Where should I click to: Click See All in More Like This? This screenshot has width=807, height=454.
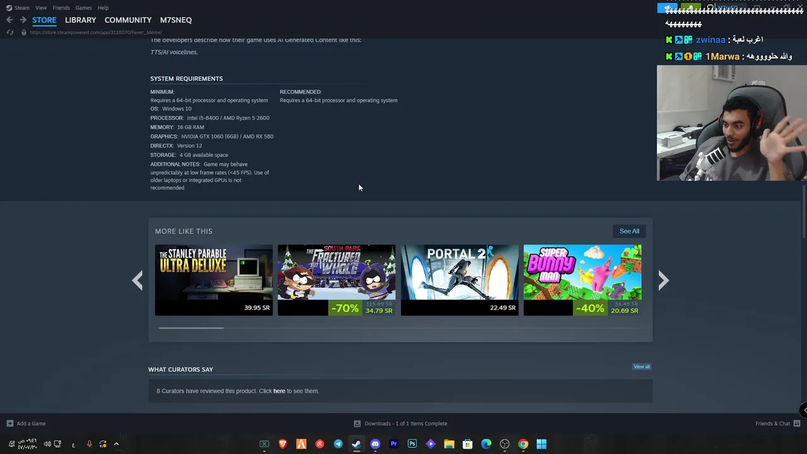click(629, 231)
